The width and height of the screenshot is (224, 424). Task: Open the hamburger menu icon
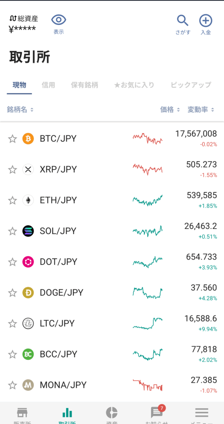point(202,413)
